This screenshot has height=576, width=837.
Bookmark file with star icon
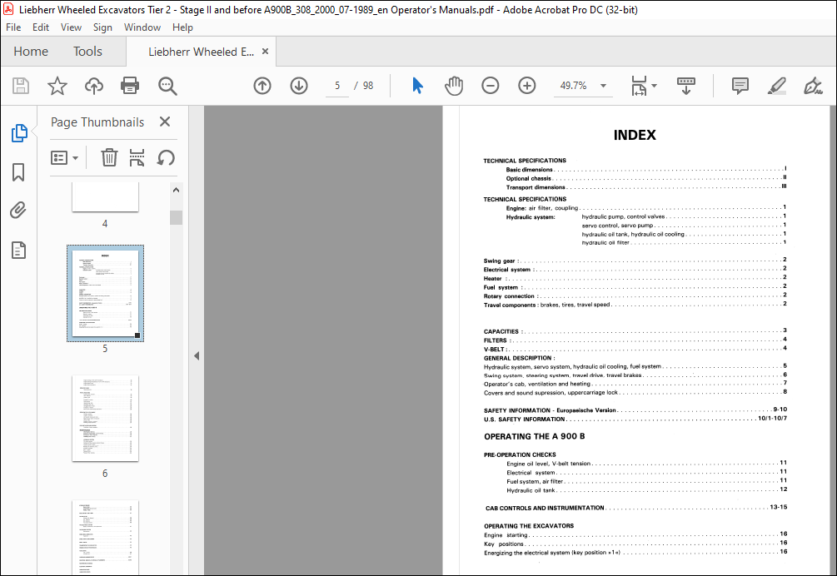pos(57,86)
